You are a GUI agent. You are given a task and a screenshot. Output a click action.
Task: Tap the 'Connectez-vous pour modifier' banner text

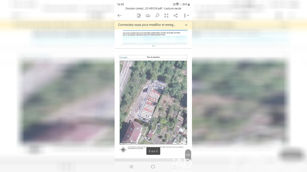[x=147, y=25]
